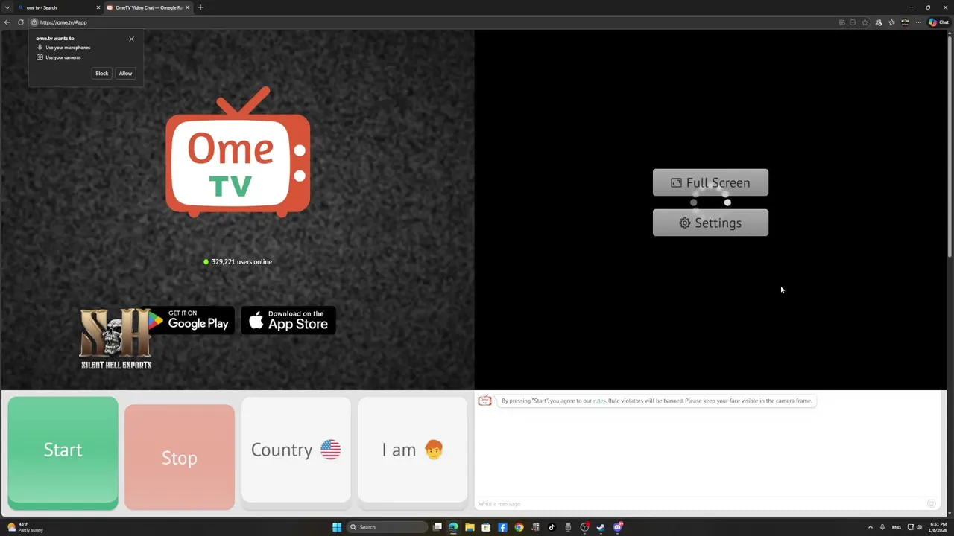The width and height of the screenshot is (954, 536).
Task: Add this page to favorites star
Action: (865, 22)
